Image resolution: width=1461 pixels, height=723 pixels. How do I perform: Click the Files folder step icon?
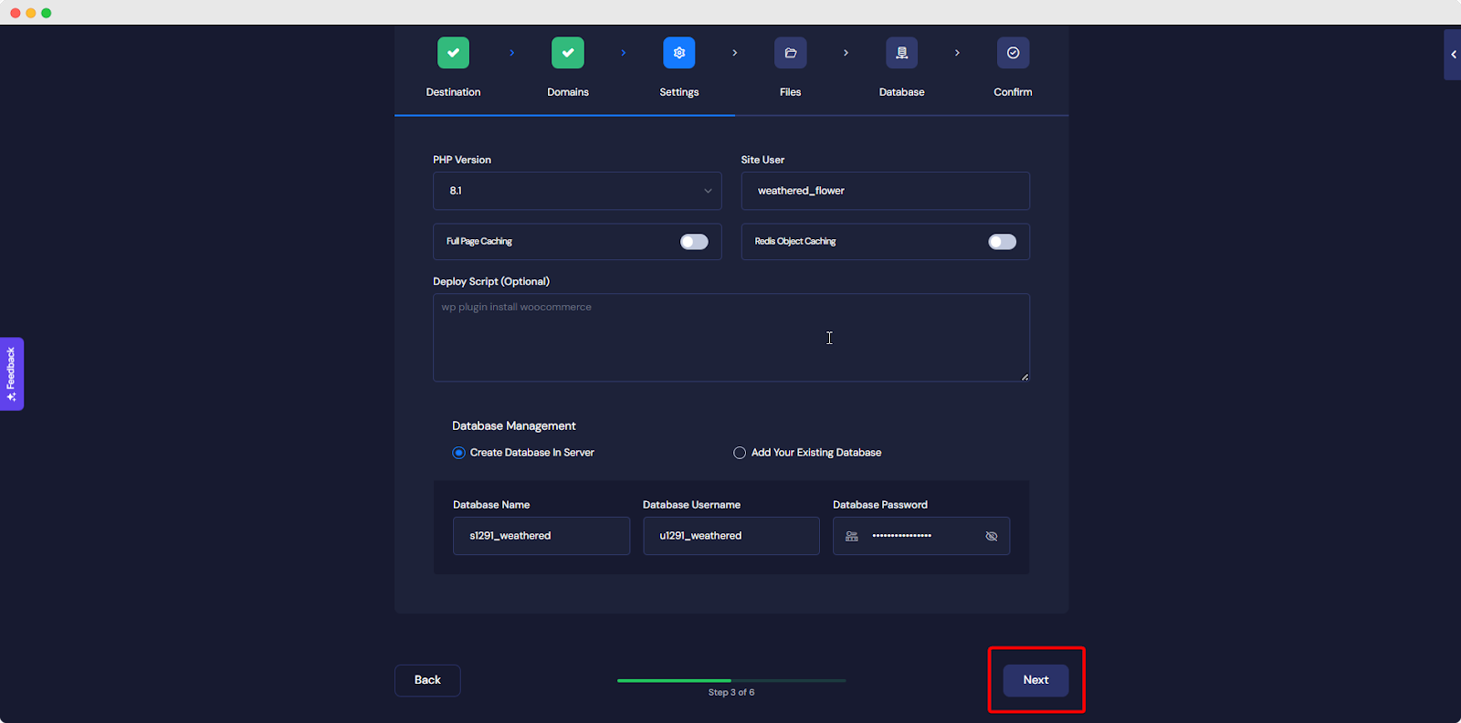[x=790, y=53]
